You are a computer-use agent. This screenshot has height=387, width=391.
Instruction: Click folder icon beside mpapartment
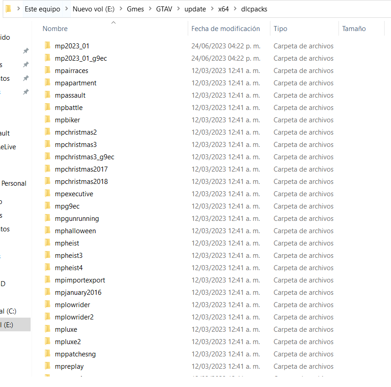click(48, 83)
